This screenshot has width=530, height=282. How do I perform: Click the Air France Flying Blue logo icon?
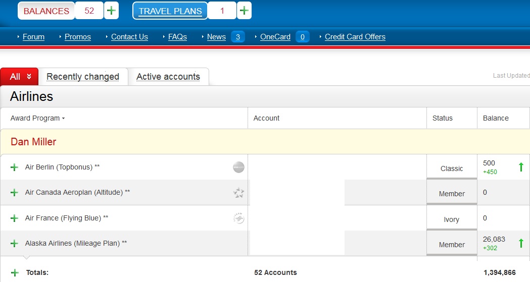pos(238,218)
